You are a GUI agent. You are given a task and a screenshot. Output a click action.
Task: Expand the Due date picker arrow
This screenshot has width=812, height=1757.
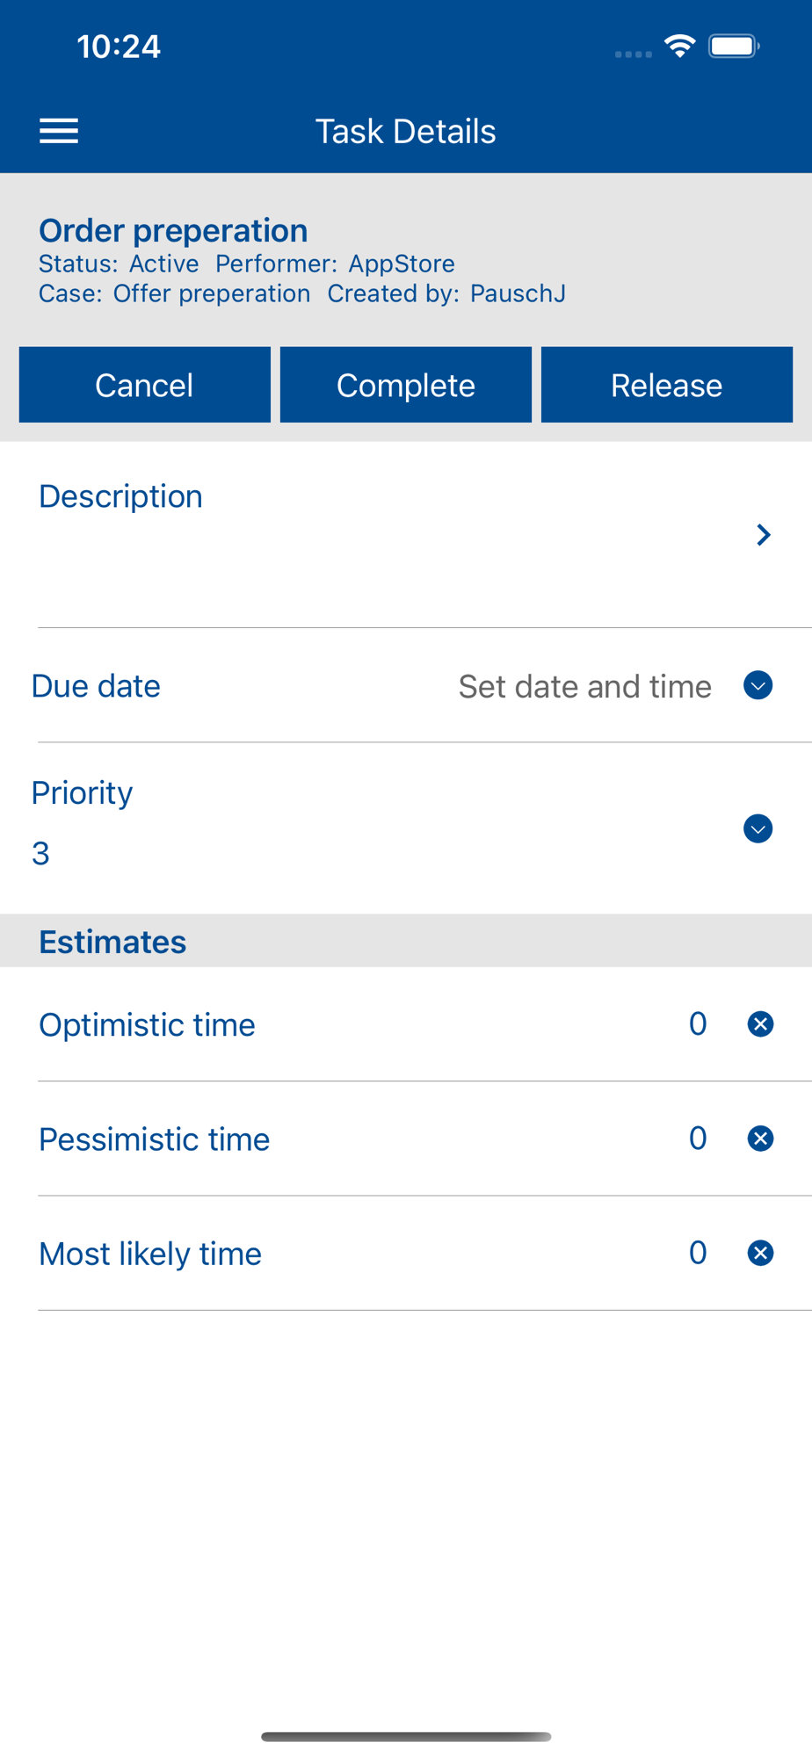(x=758, y=685)
